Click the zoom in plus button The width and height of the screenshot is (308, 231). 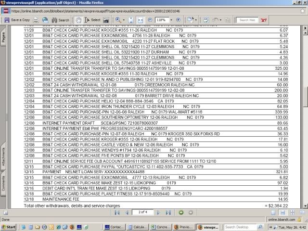coord(178,20)
